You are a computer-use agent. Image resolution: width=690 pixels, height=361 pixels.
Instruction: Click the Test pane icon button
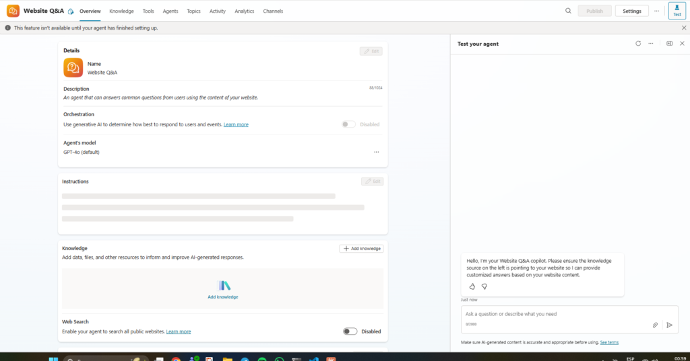pyautogui.click(x=677, y=11)
